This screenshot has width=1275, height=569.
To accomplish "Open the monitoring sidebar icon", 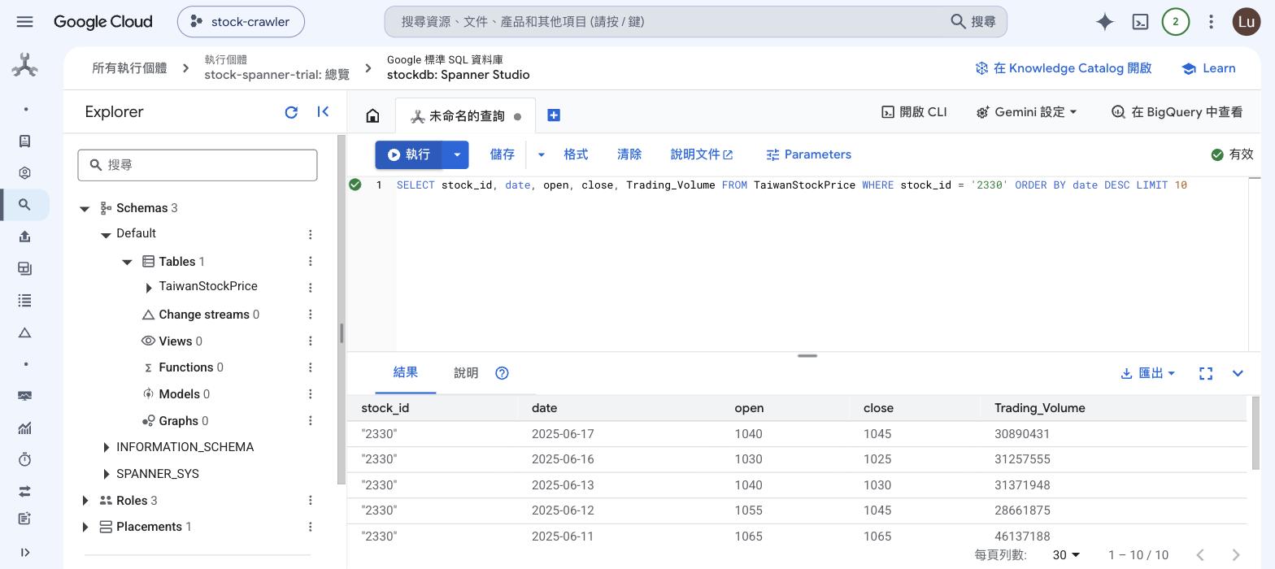I will coord(24,396).
